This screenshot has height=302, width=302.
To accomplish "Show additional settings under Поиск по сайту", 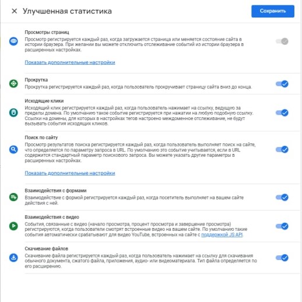I will [70, 173].
